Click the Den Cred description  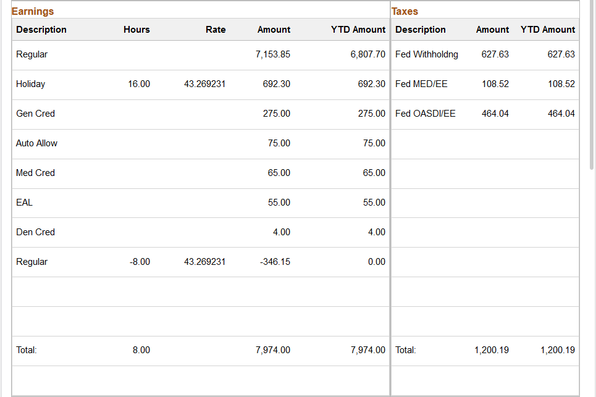(x=35, y=232)
